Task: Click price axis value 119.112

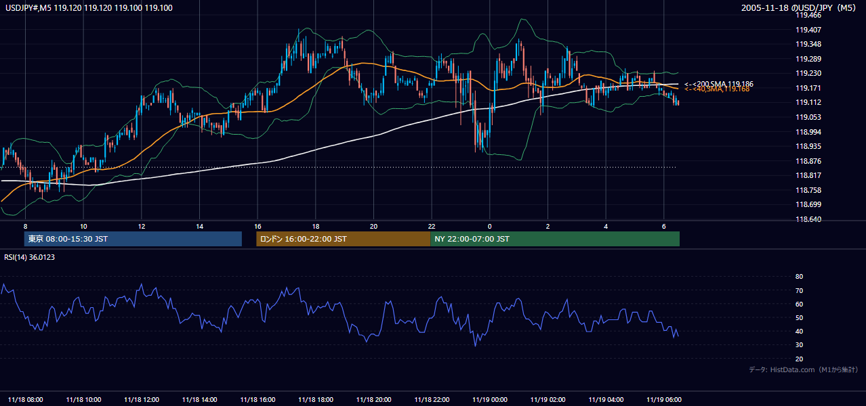Action: [808, 102]
